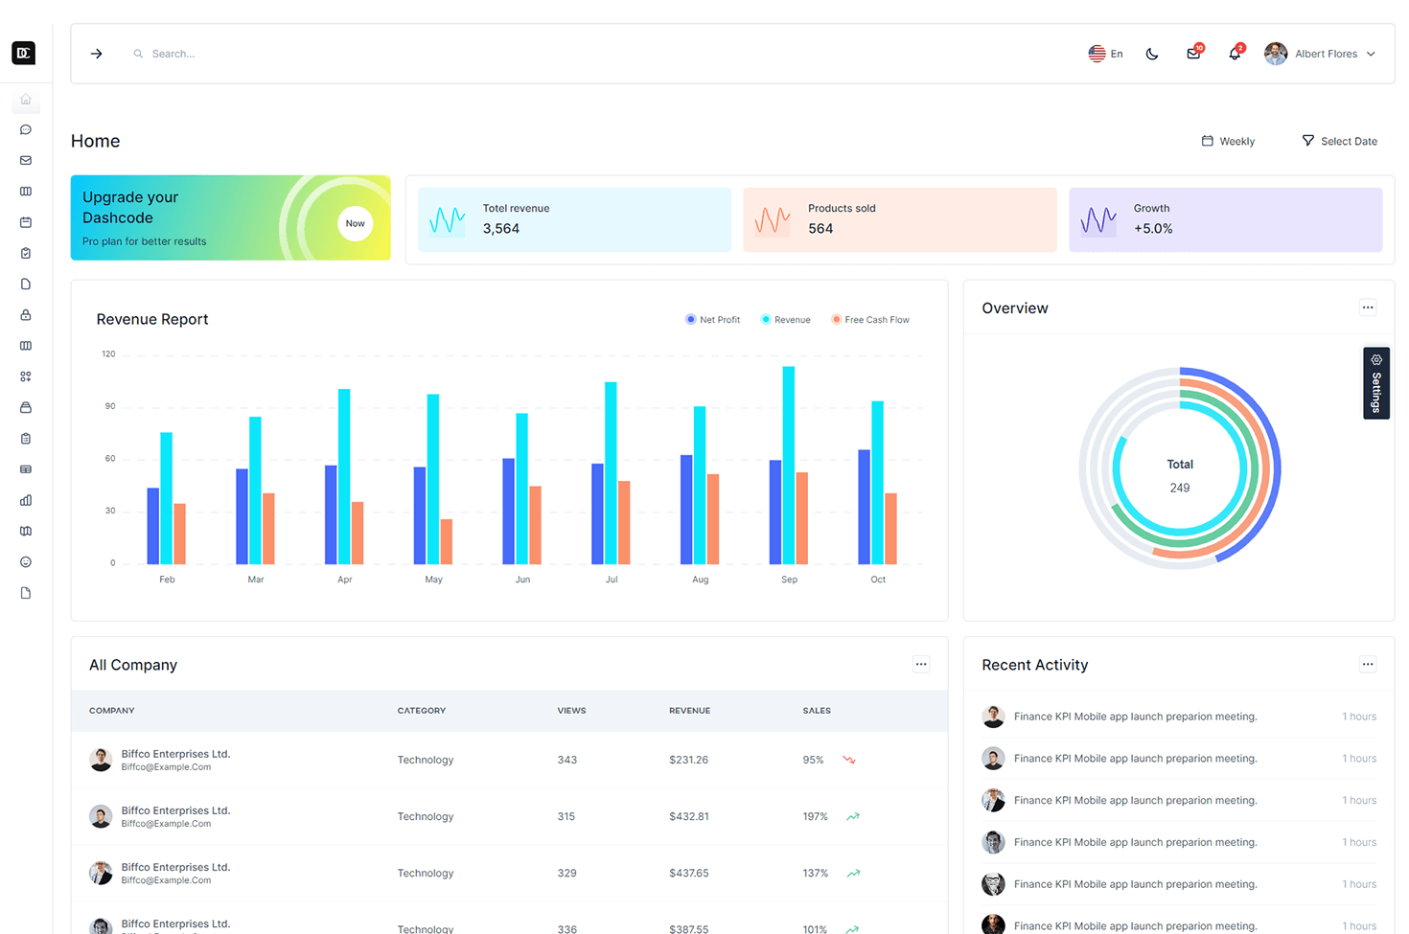Image resolution: width=1409 pixels, height=934 pixels.
Task: Toggle the Revenue legend series
Action: (x=786, y=320)
